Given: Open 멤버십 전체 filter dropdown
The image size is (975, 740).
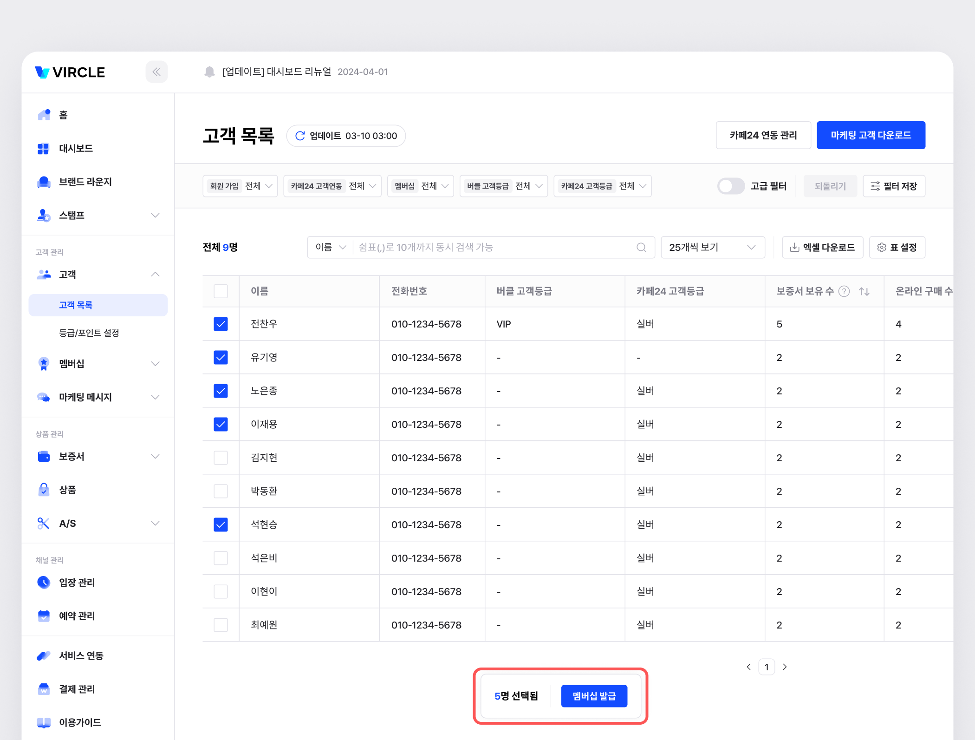Looking at the screenshot, I should 420,186.
